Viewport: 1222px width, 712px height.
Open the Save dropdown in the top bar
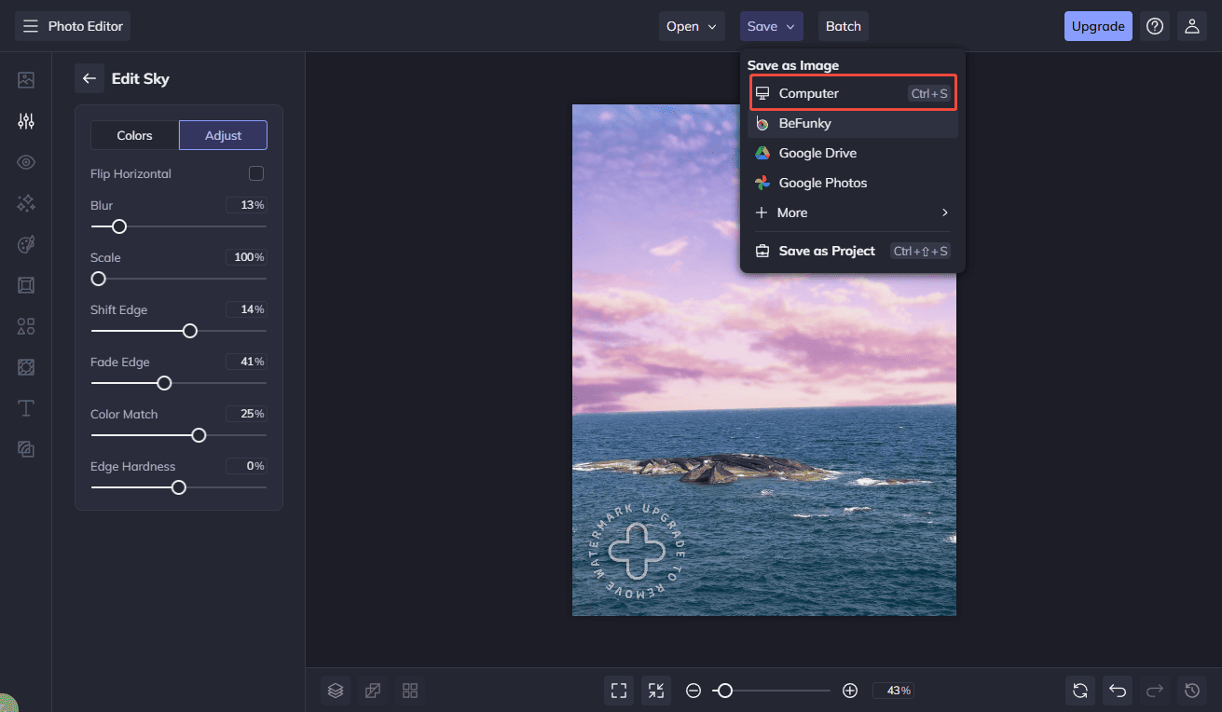[771, 26]
